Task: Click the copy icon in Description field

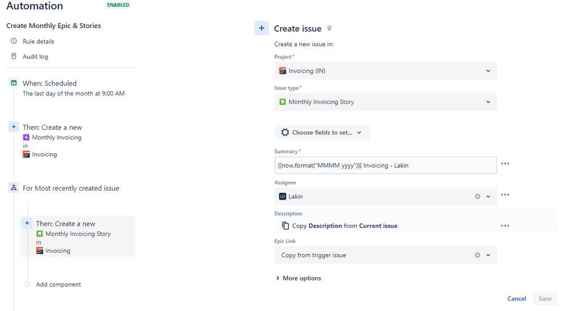Action: (x=286, y=226)
